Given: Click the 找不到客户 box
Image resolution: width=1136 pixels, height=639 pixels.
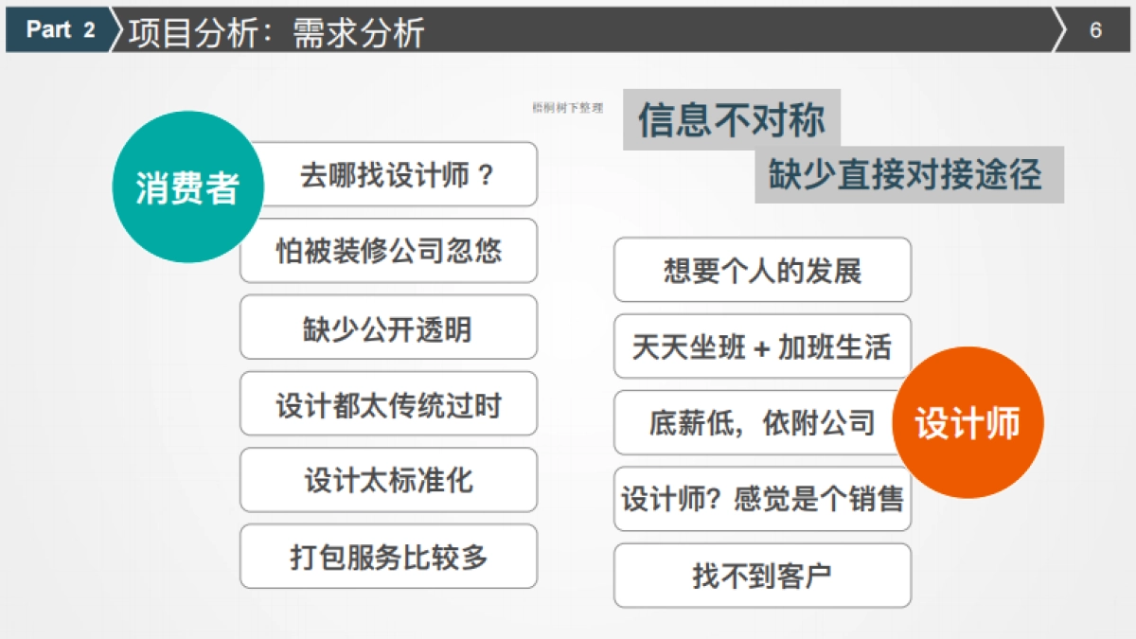Looking at the screenshot, I should [761, 575].
